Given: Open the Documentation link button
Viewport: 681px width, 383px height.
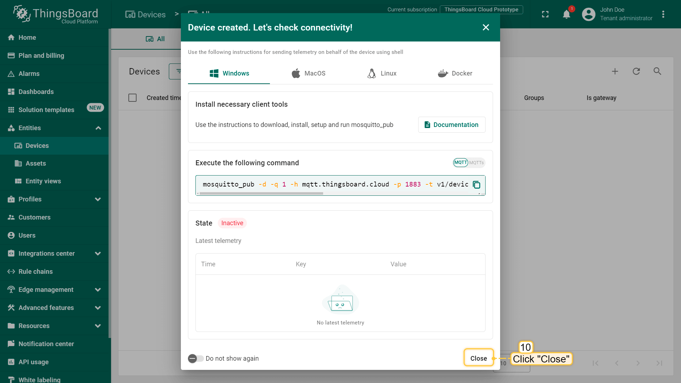Looking at the screenshot, I should (452, 125).
